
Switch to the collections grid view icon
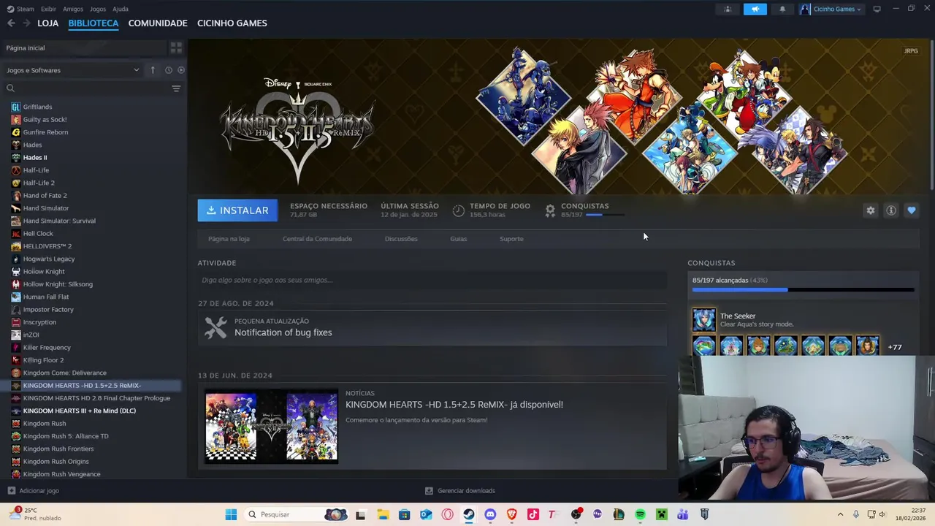point(176,47)
